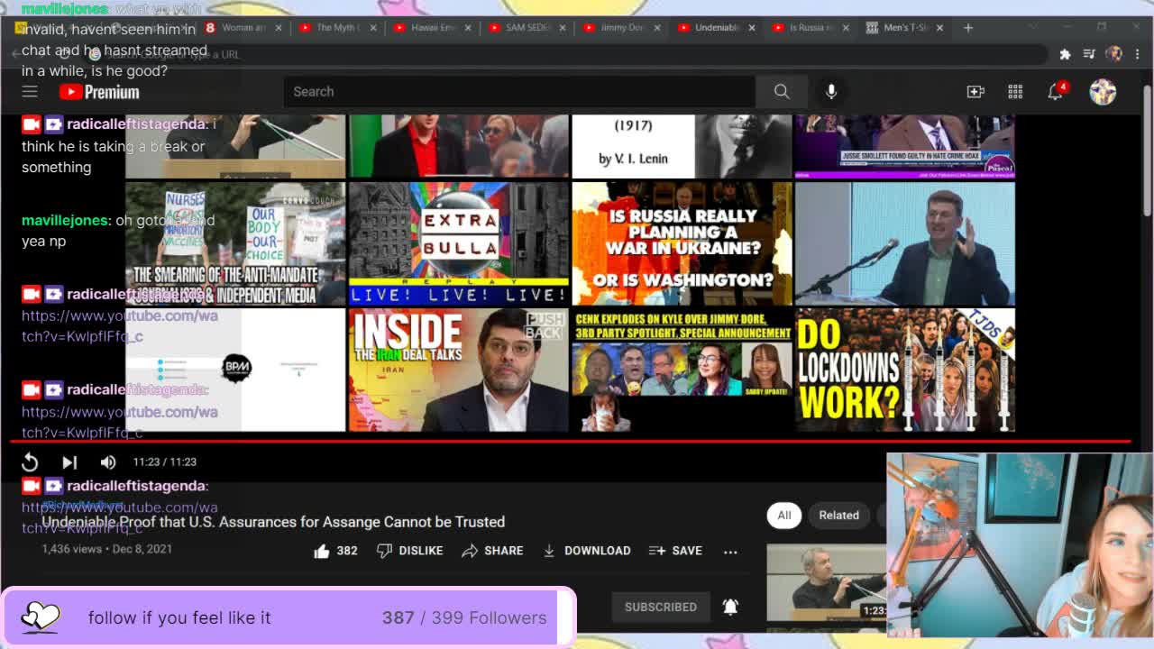
Task: Open the YouTube apps grid icon
Action: tap(1015, 91)
